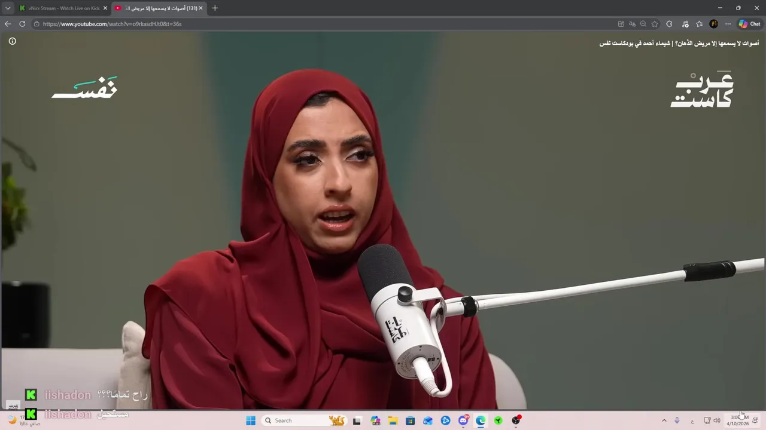
Task: Close the YouTube video tab
Action: tap(200, 8)
